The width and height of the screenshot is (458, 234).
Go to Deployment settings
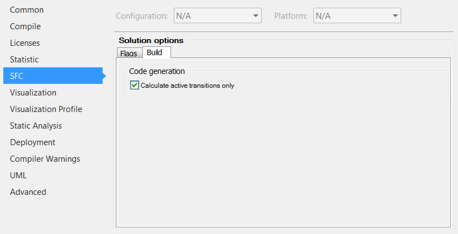tap(33, 142)
